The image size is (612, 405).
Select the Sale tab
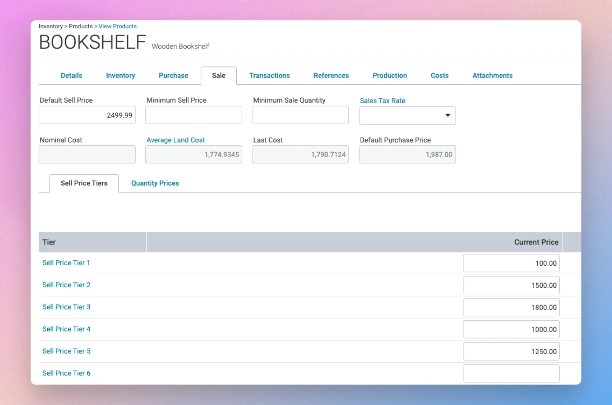click(219, 75)
